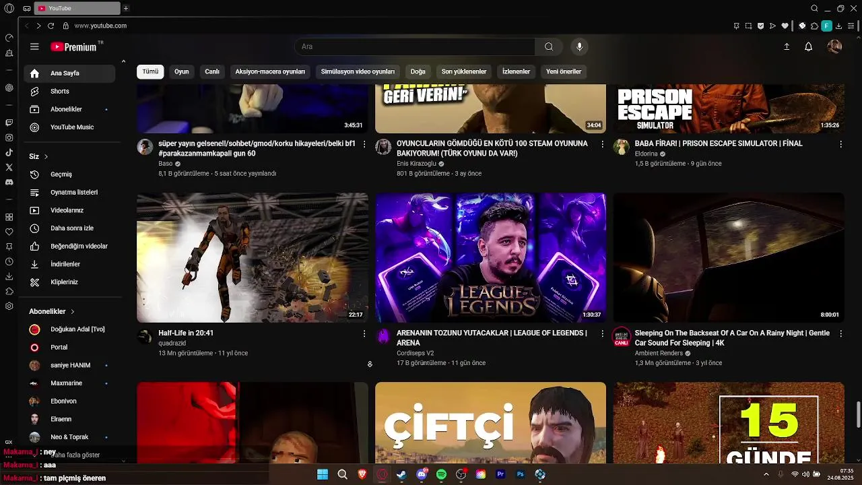Click the Ara search input field
Image resolution: width=862 pixels, height=485 pixels.
pos(415,46)
